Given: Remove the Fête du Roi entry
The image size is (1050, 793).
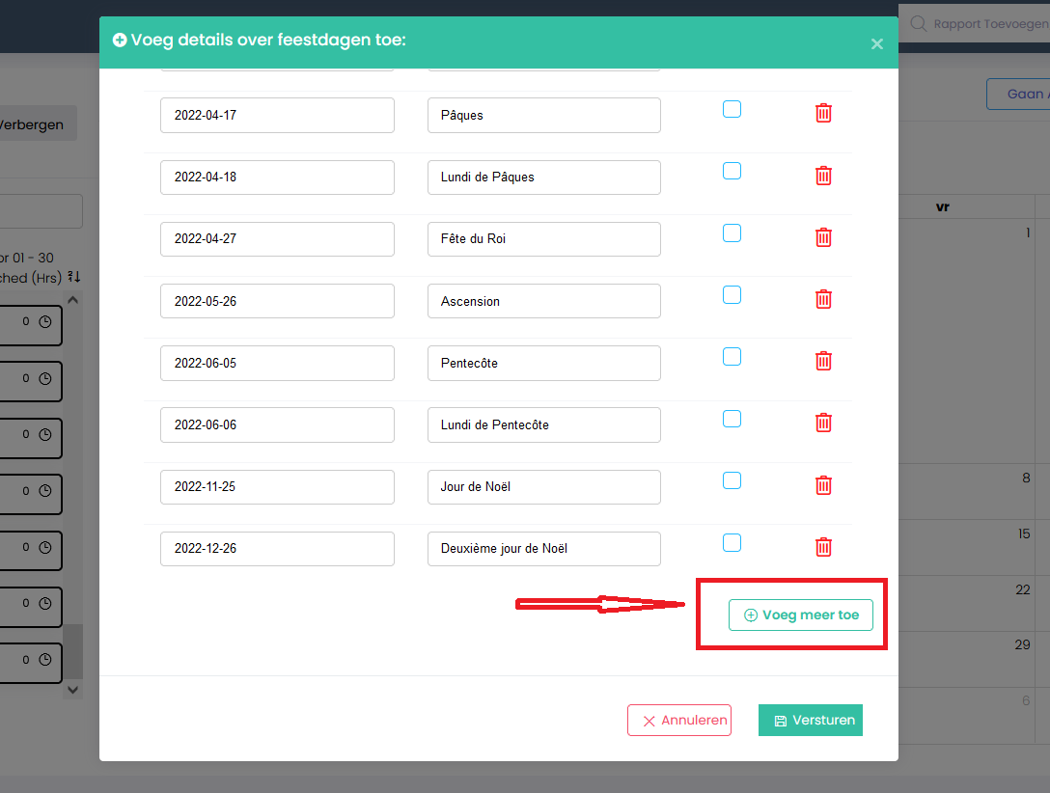Looking at the screenshot, I should (x=823, y=237).
